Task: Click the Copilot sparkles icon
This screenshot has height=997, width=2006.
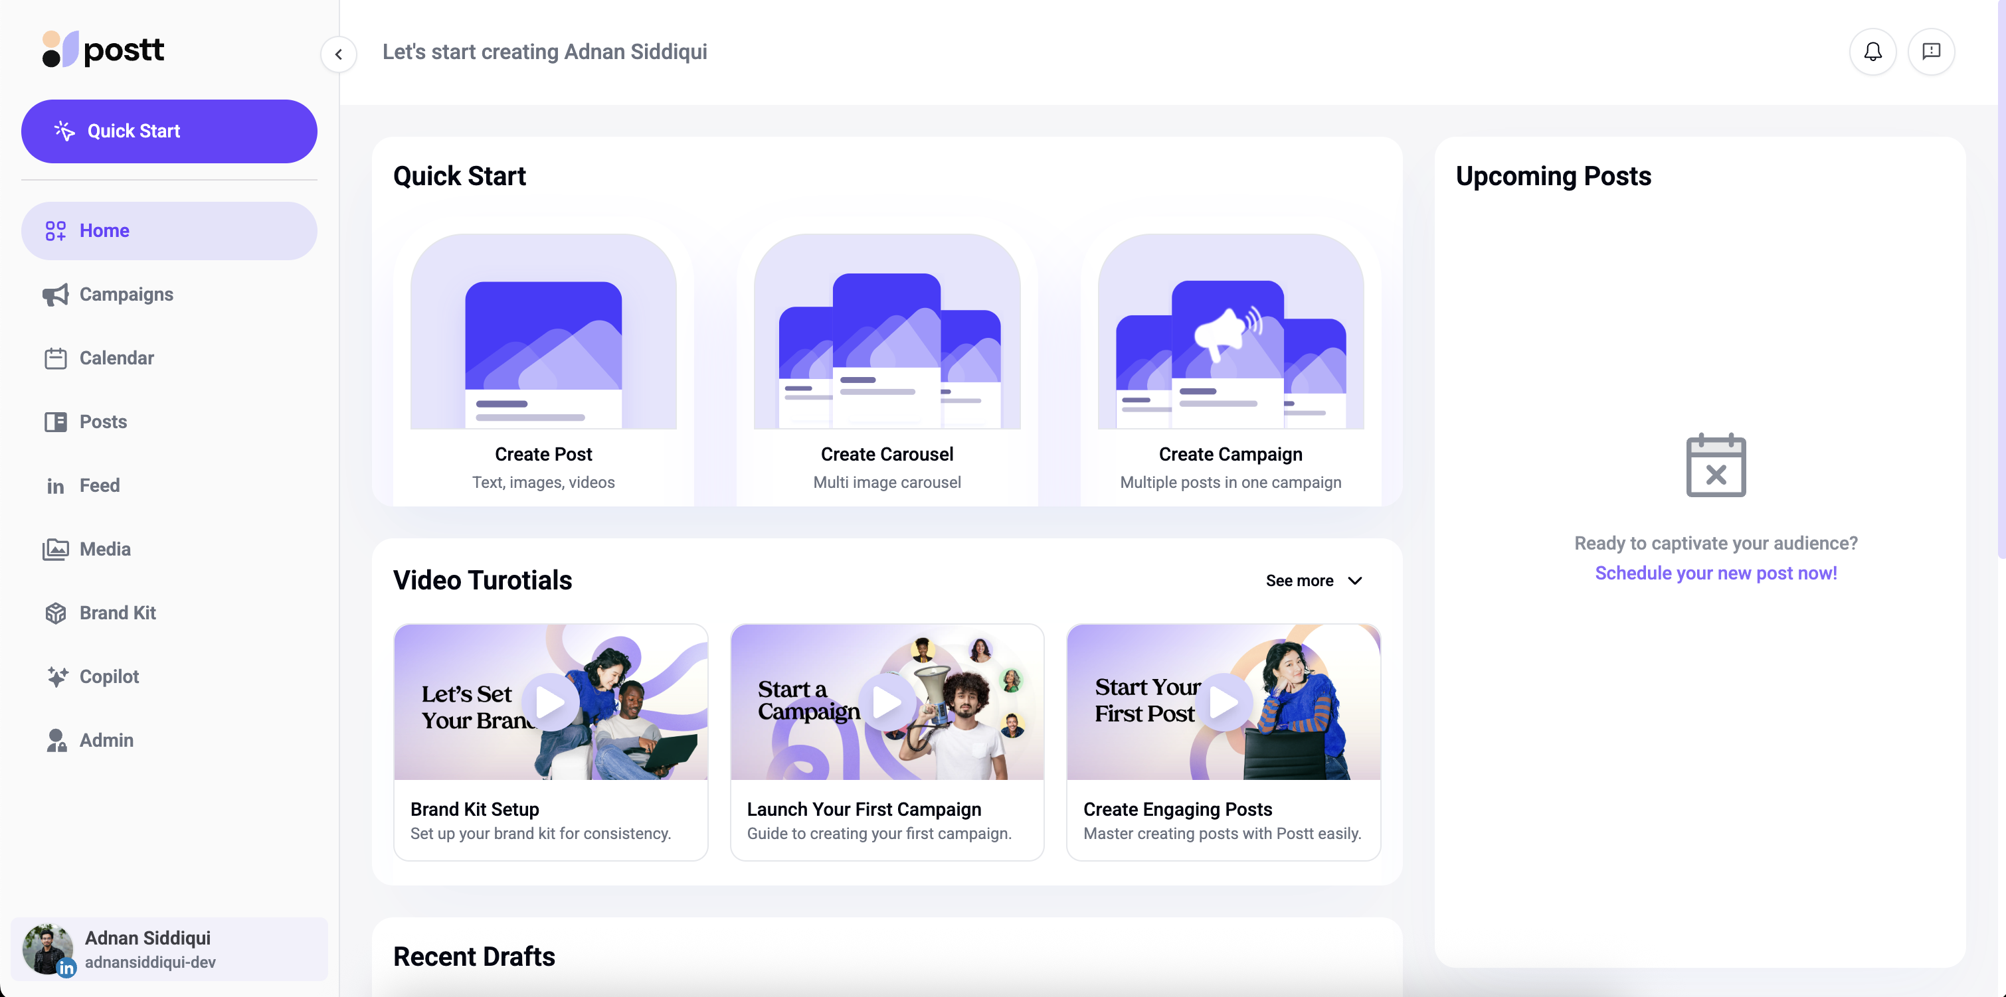Action: click(57, 676)
